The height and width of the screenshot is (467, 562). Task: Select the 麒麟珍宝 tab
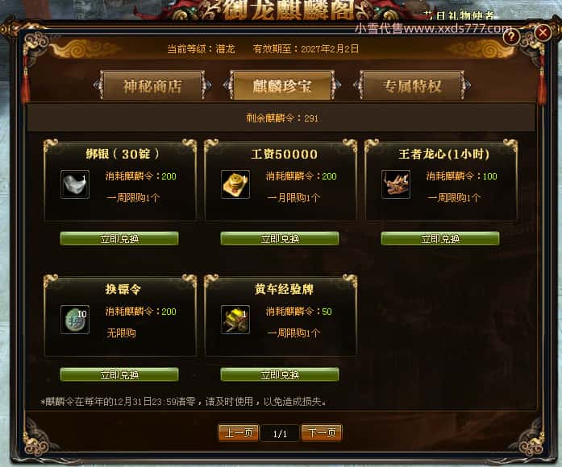(x=282, y=86)
